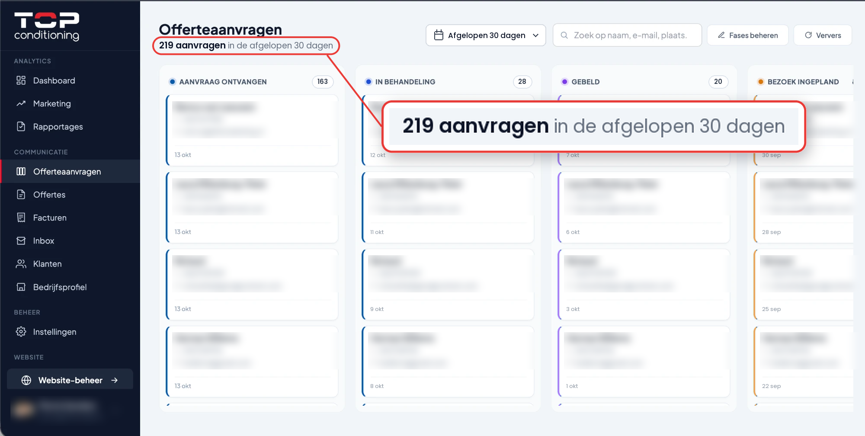This screenshot has width=865, height=436.
Task: Open the Afgelopen 30 dagen dropdown
Action: [486, 35]
